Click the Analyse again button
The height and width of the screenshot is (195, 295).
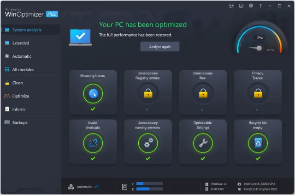click(x=160, y=47)
